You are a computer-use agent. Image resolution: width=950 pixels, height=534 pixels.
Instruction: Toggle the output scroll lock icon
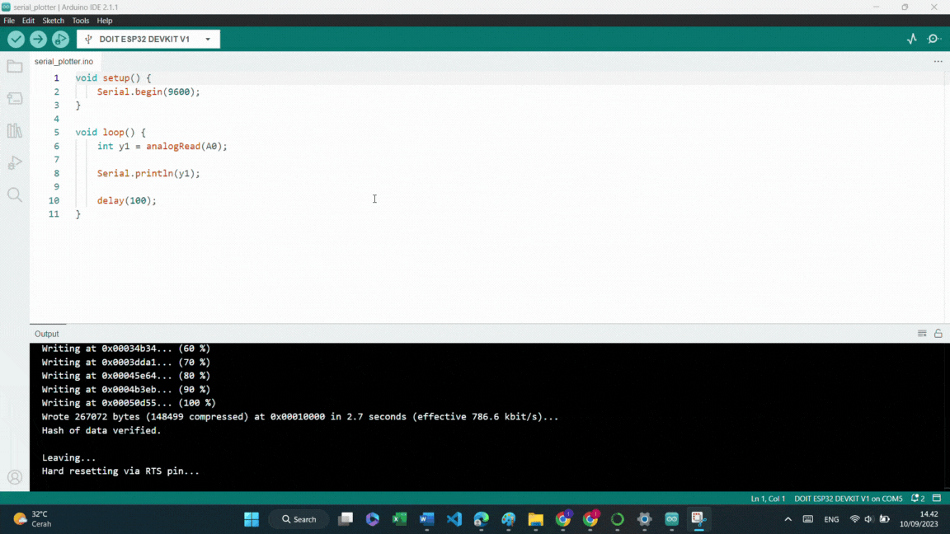tap(938, 334)
